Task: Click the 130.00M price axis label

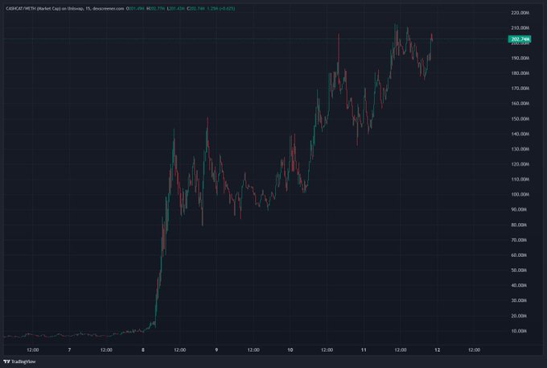Action: tap(520, 149)
